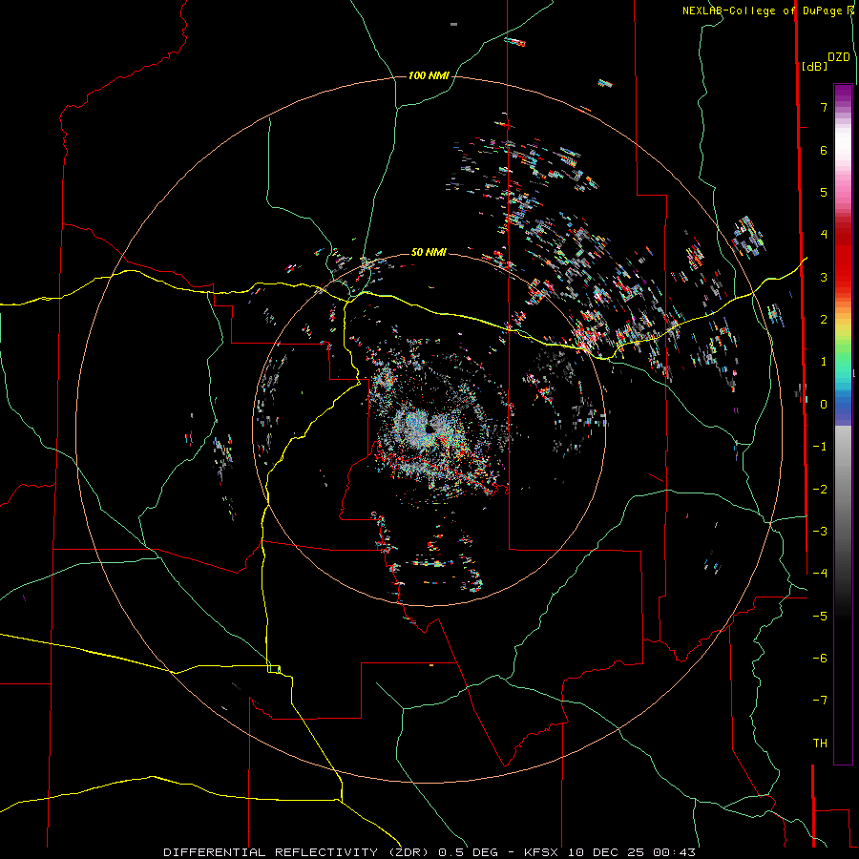Click the KFSX station identifier
The image size is (859, 859).
coord(543,852)
